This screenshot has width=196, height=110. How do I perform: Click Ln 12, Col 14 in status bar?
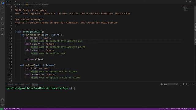164,109
